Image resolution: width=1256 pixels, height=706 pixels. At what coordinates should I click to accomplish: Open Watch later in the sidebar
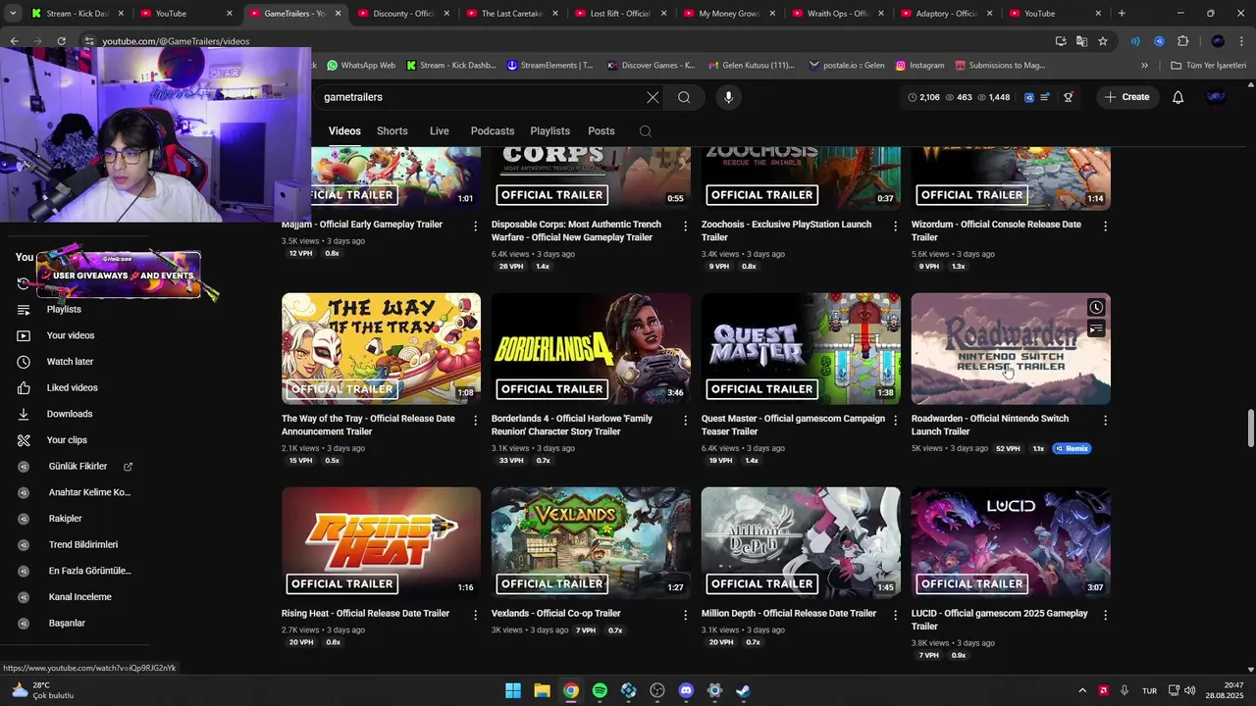[x=70, y=362]
